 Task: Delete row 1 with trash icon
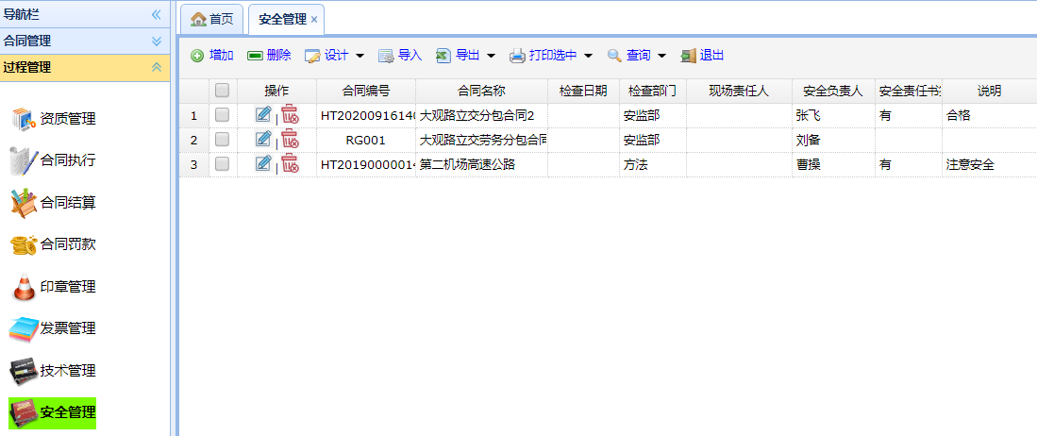(x=290, y=114)
